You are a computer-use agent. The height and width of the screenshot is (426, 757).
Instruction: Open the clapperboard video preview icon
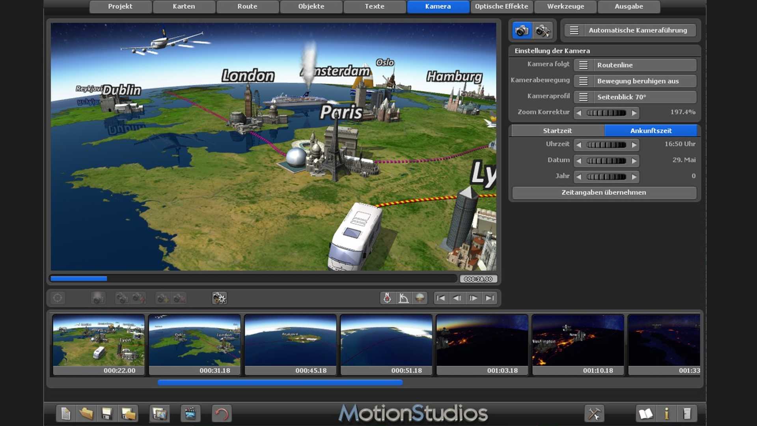tap(190, 414)
